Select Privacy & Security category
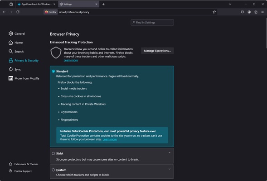The width and height of the screenshot is (267, 181). (x=24, y=61)
